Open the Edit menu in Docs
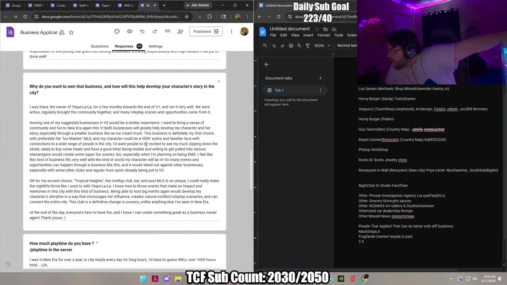This screenshot has width=507, height=285. tap(284, 35)
